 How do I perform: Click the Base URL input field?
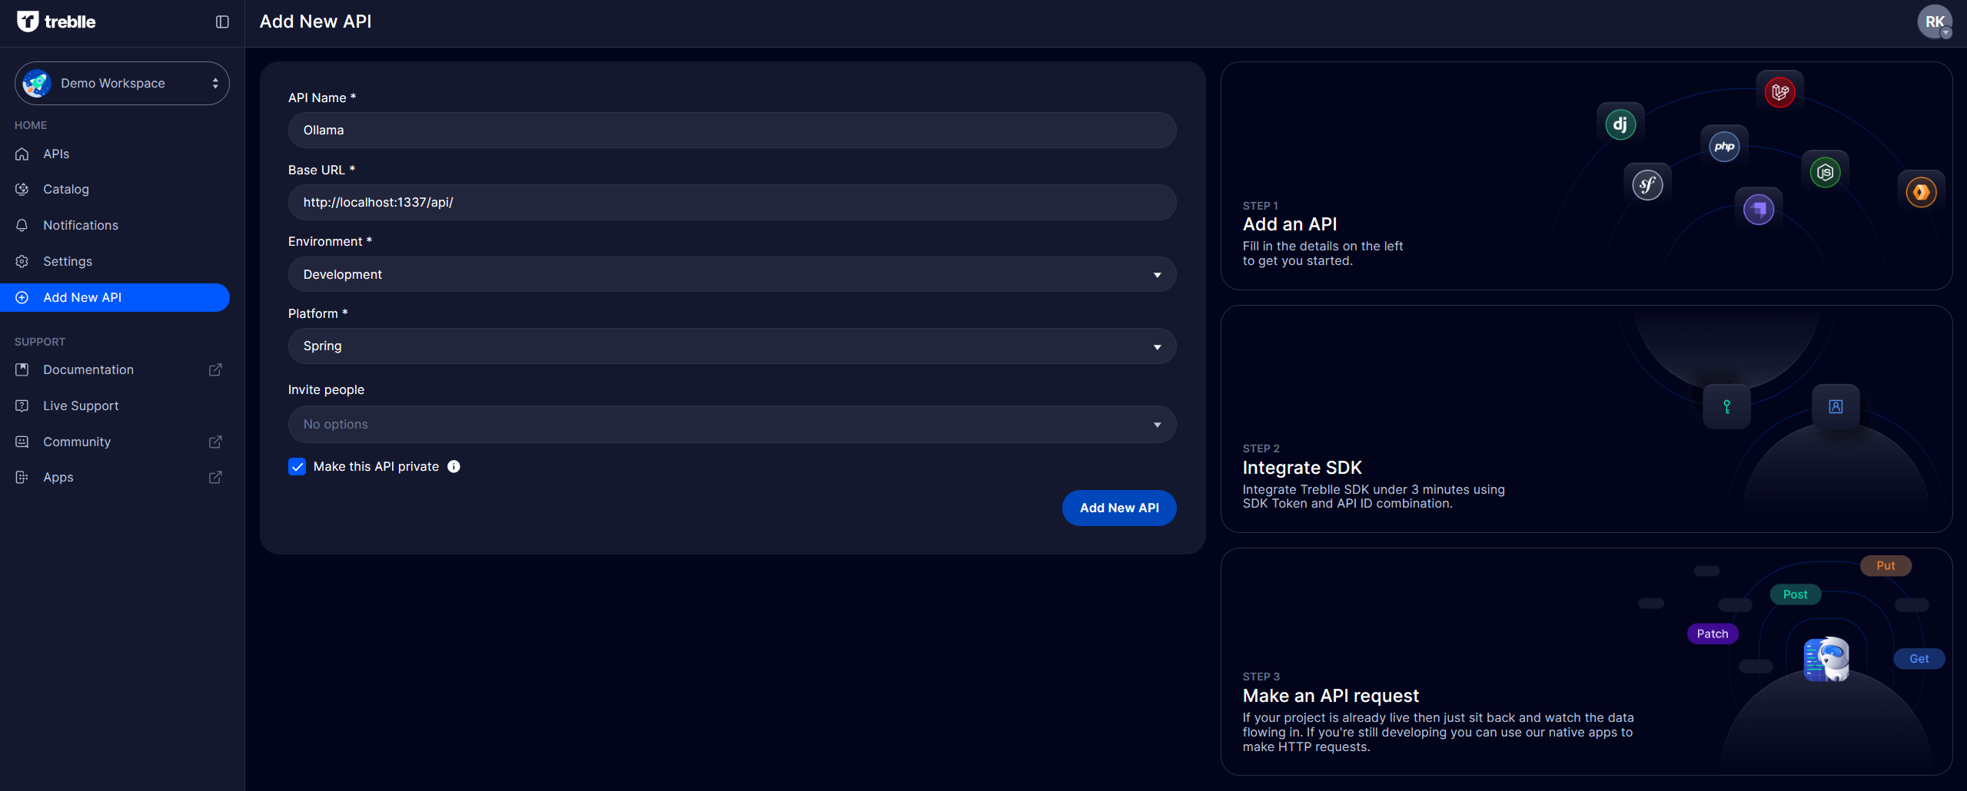[x=732, y=203]
